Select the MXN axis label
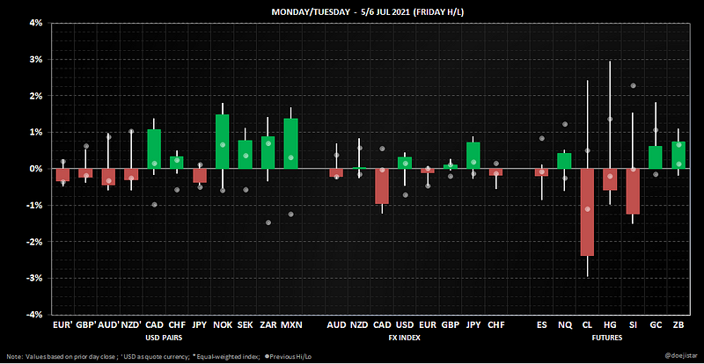Image resolution: width=704 pixels, height=364 pixels. click(x=291, y=324)
